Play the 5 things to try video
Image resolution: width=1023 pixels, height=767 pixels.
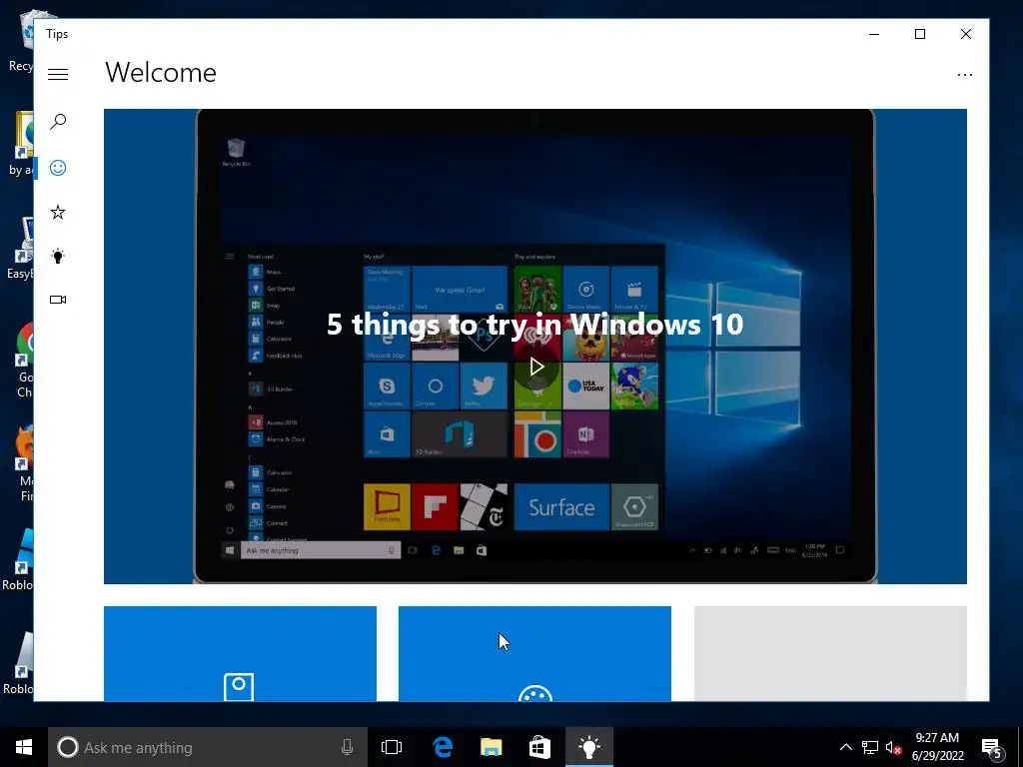tap(536, 367)
